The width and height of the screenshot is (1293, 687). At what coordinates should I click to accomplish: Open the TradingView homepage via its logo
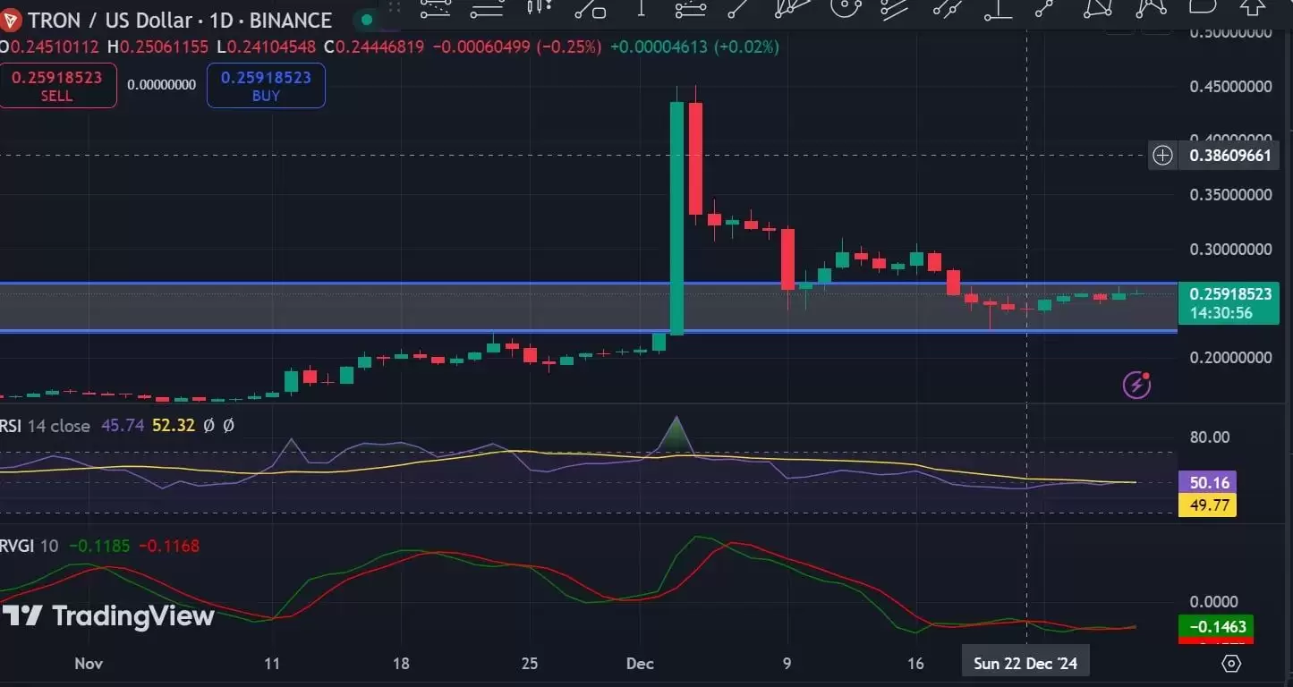(x=107, y=616)
